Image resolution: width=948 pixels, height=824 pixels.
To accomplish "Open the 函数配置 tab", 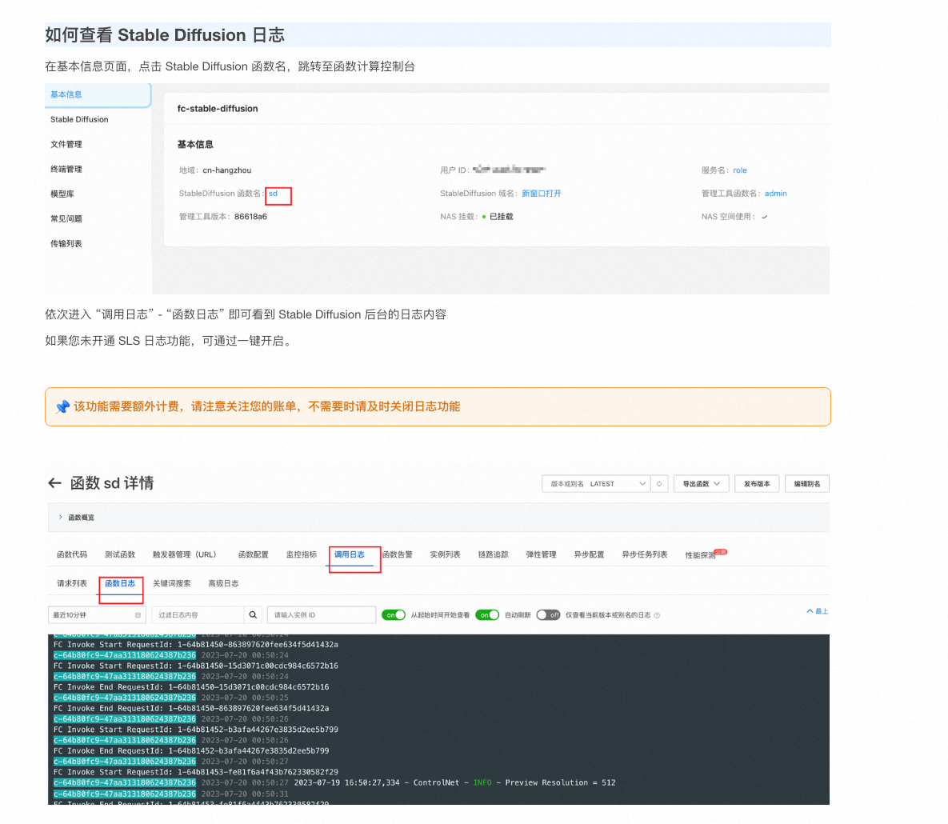I will (254, 554).
